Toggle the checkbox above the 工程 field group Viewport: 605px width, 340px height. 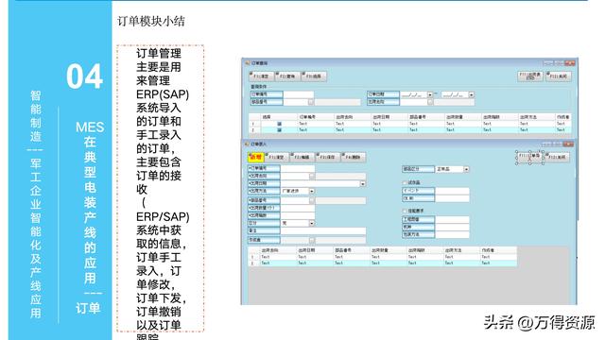point(405,212)
